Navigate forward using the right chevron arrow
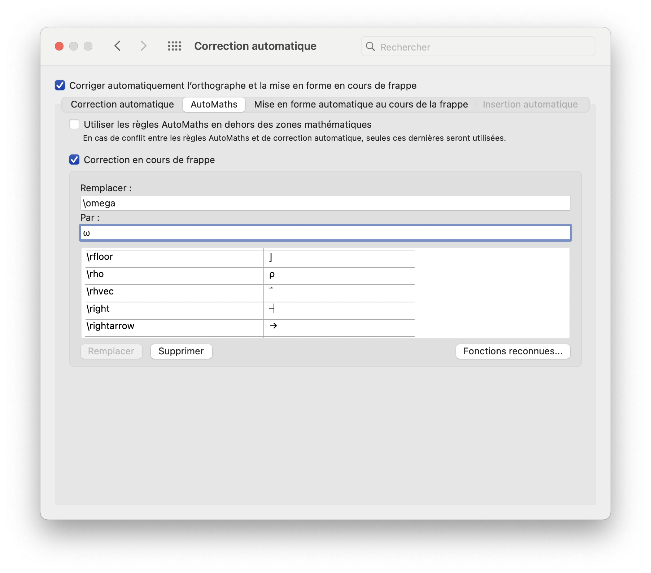The height and width of the screenshot is (573, 651). tap(143, 46)
